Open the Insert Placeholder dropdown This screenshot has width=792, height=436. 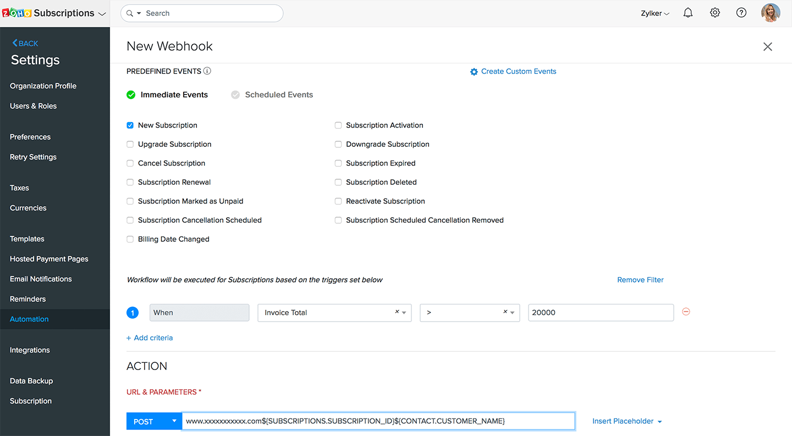point(627,421)
